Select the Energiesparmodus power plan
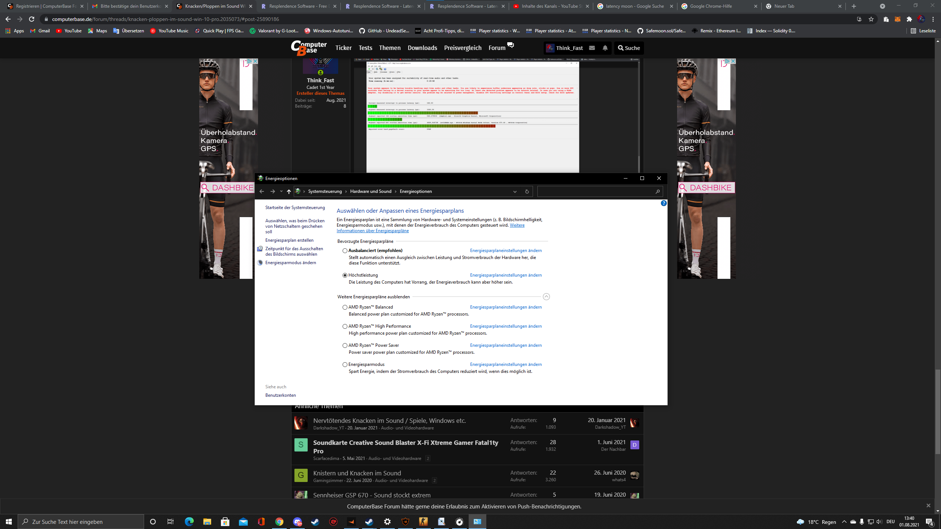The width and height of the screenshot is (941, 529). tap(345, 364)
